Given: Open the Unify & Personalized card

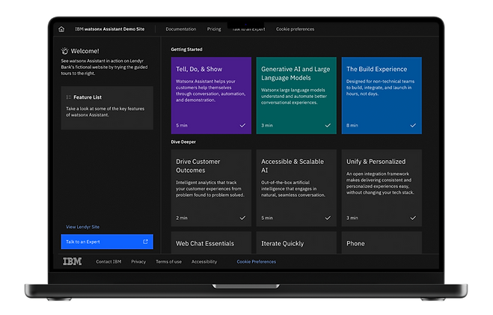Looking at the screenshot, I should [382, 188].
